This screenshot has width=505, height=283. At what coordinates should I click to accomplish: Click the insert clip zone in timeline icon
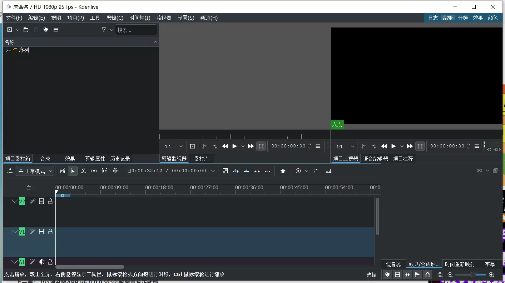[236, 171]
